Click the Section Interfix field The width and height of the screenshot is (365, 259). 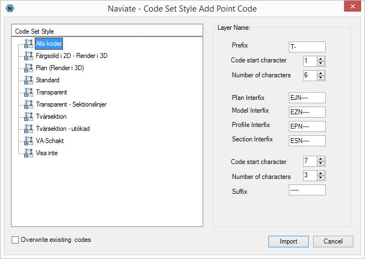pos(307,141)
